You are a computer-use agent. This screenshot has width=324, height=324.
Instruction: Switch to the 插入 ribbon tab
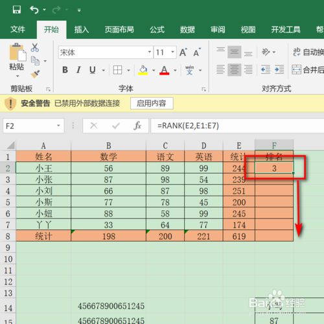[82, 29]
